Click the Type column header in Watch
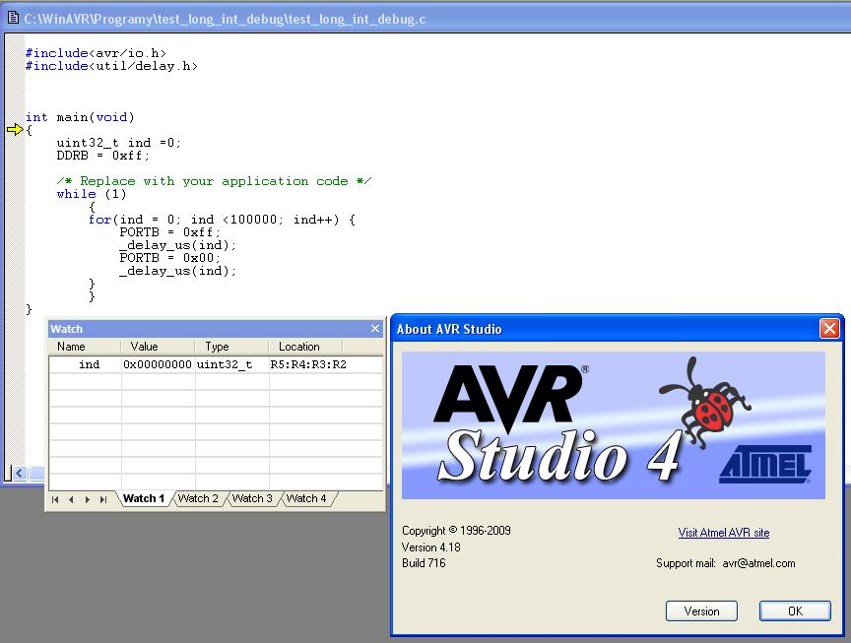The width and height of the screenshot is (851, 643). coord(231,347)
